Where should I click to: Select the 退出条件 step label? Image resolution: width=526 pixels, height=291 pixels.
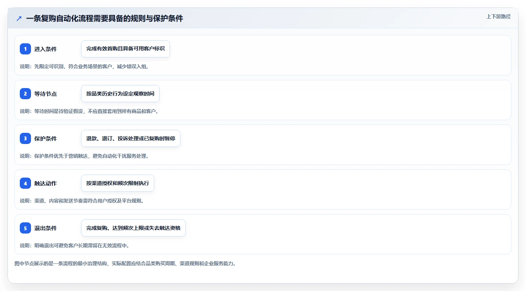pos(46,228)
